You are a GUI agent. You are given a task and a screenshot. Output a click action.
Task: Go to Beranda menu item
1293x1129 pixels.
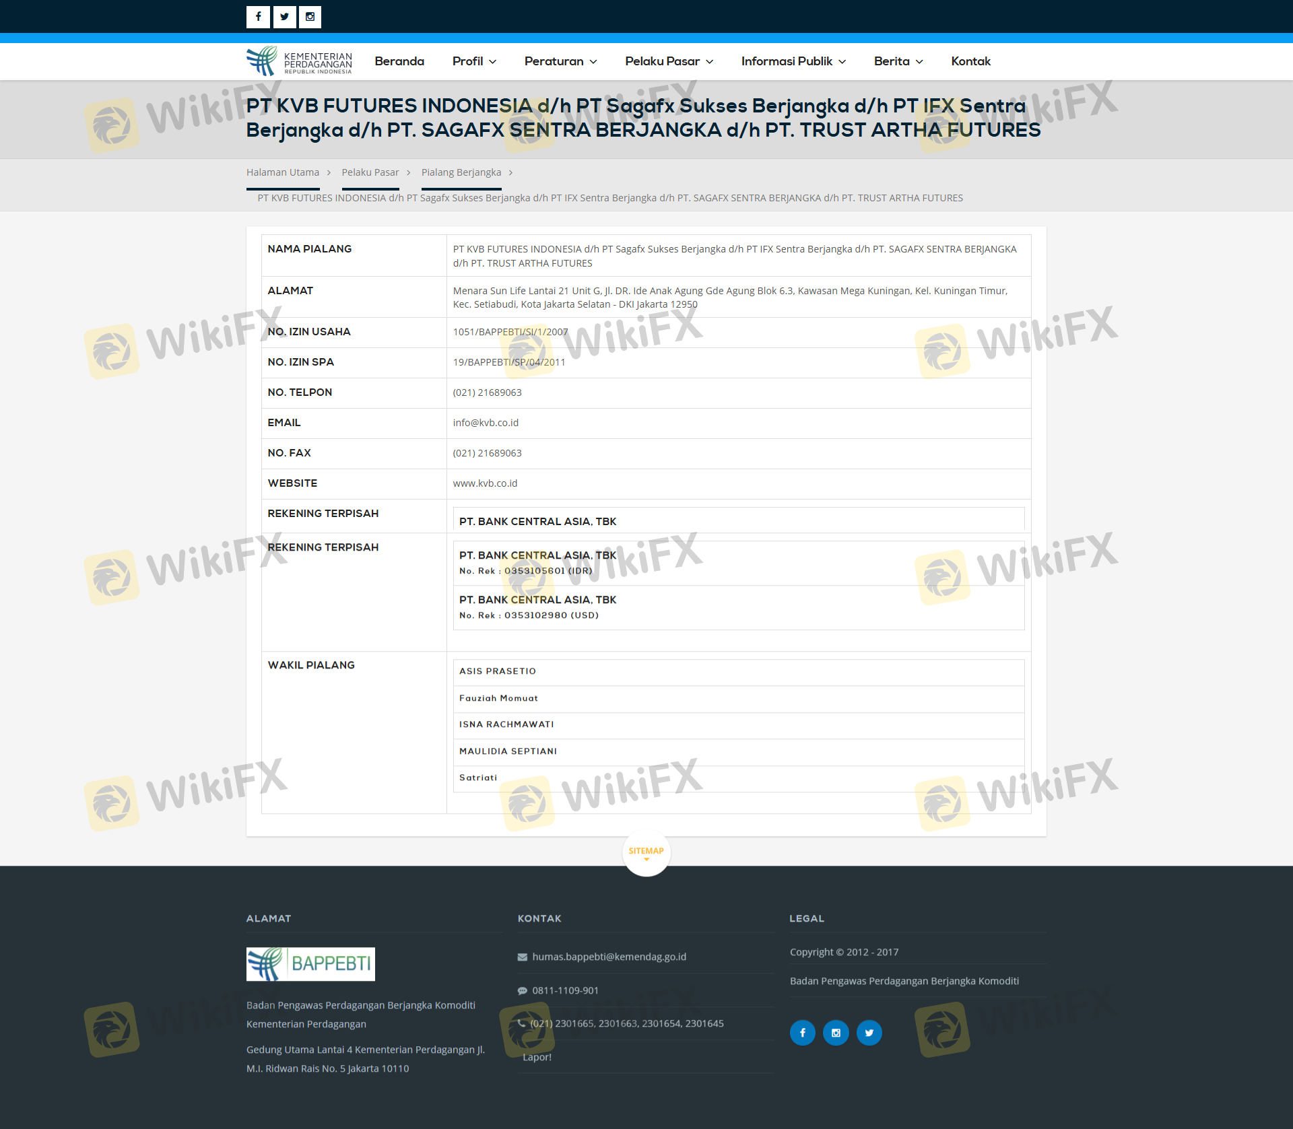[399, 61]
